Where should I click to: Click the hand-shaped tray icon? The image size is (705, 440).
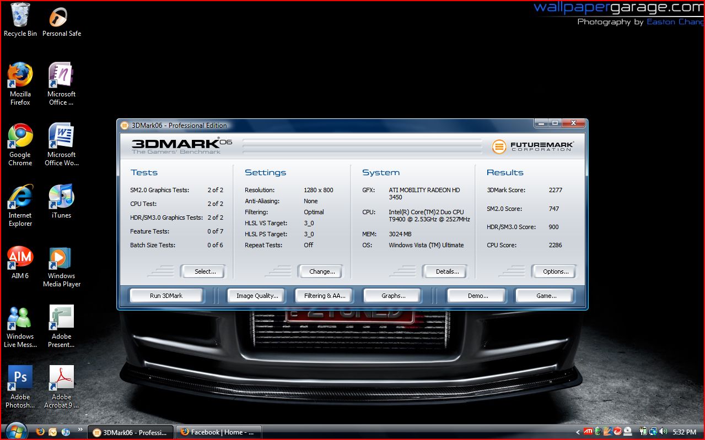pos(607,432)
